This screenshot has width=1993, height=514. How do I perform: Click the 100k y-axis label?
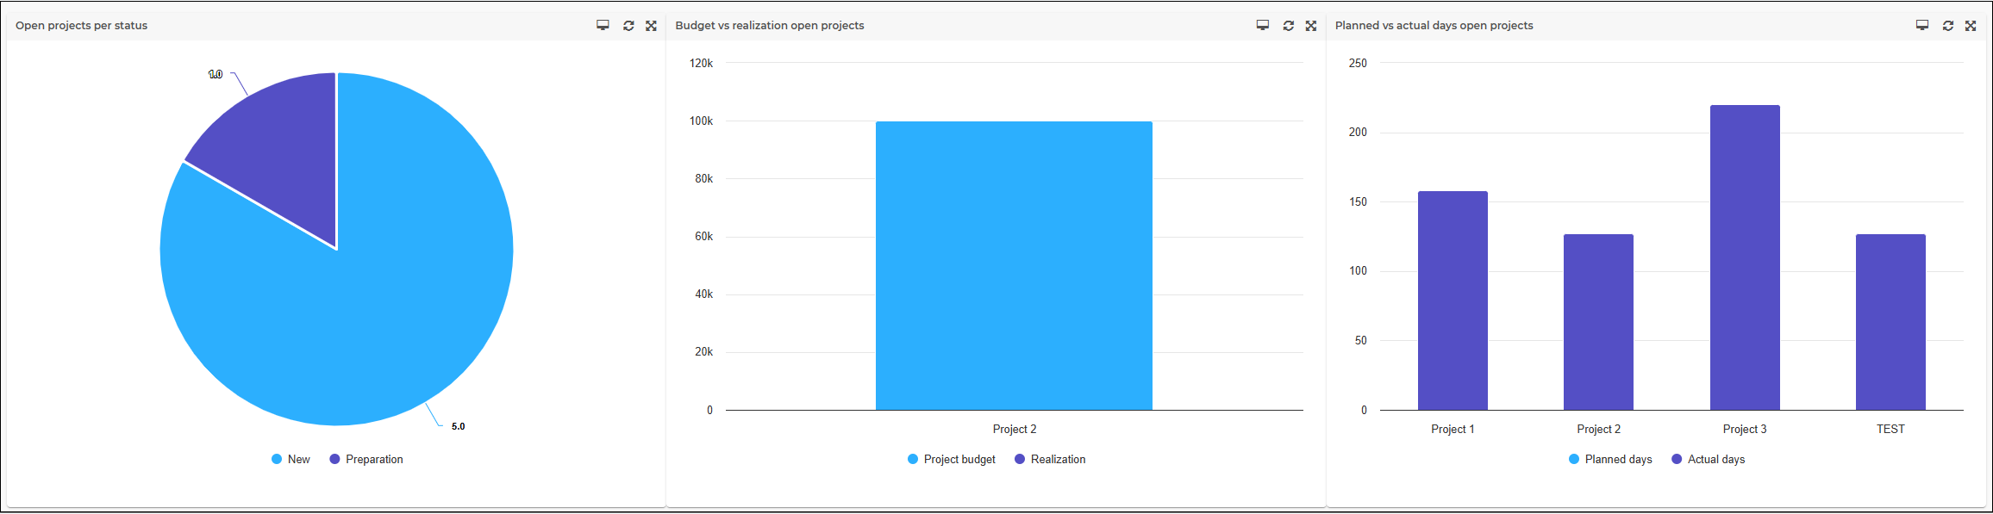701,121
